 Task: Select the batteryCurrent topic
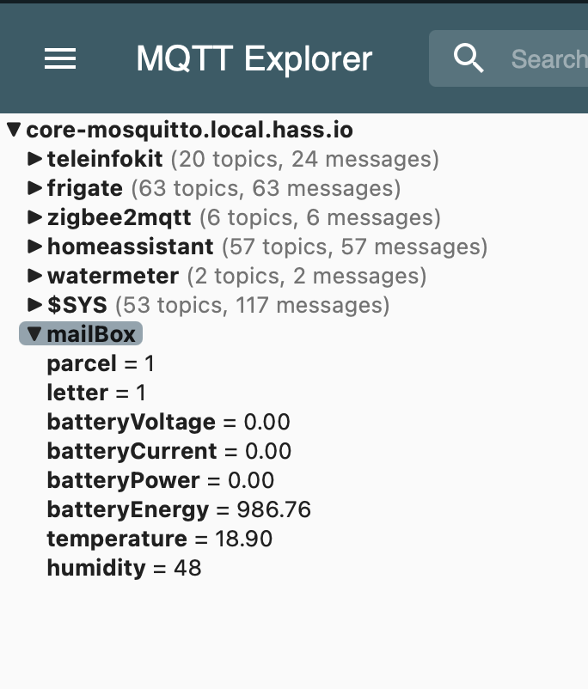tap(168, 451)
